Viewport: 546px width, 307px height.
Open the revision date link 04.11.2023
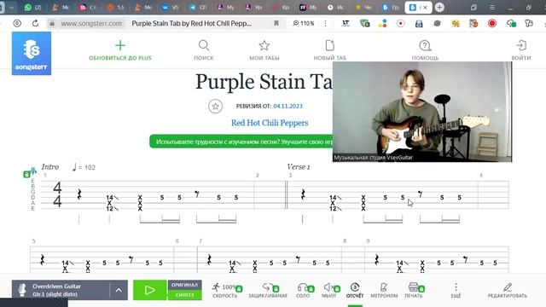click(x=288, y=106)
